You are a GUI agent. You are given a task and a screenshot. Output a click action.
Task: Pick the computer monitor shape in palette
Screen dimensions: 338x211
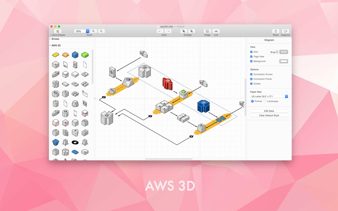(x=65, y=64)
